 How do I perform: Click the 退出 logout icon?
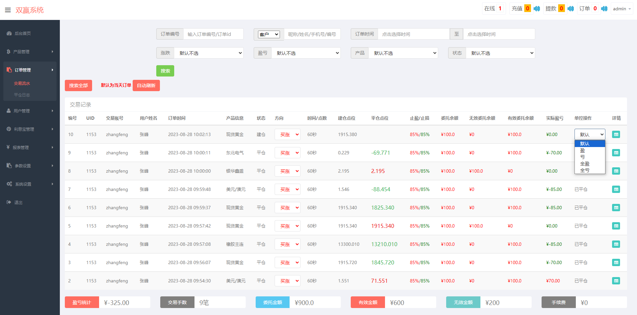tap(9, 202)
